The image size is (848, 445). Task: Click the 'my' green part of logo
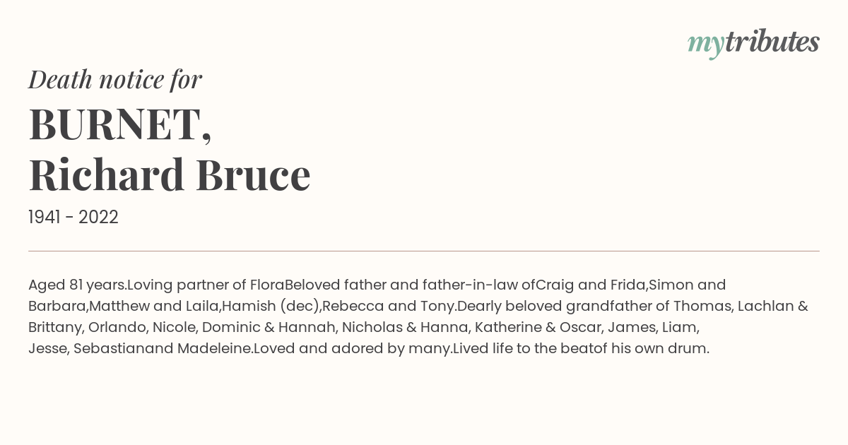click(x=706, y=44)
